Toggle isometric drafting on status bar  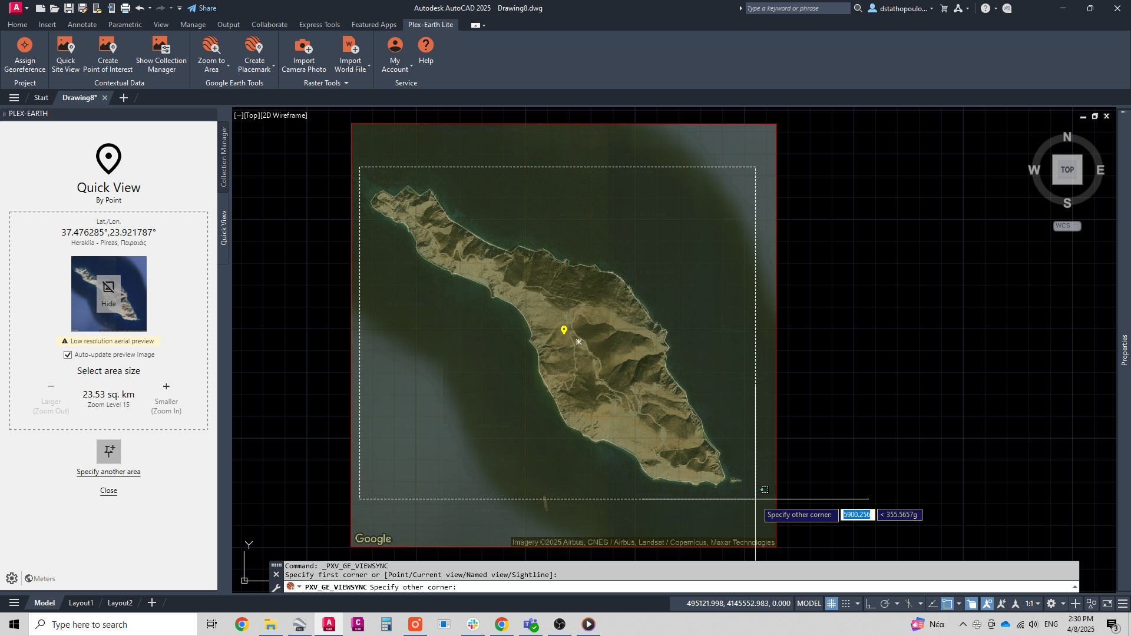[x=908, y=604]
